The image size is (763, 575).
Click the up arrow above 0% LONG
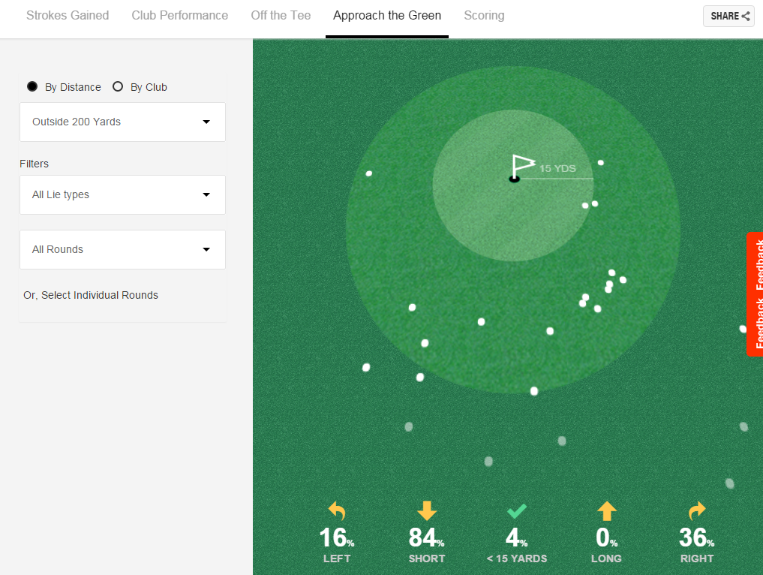(x=607, y=510)
